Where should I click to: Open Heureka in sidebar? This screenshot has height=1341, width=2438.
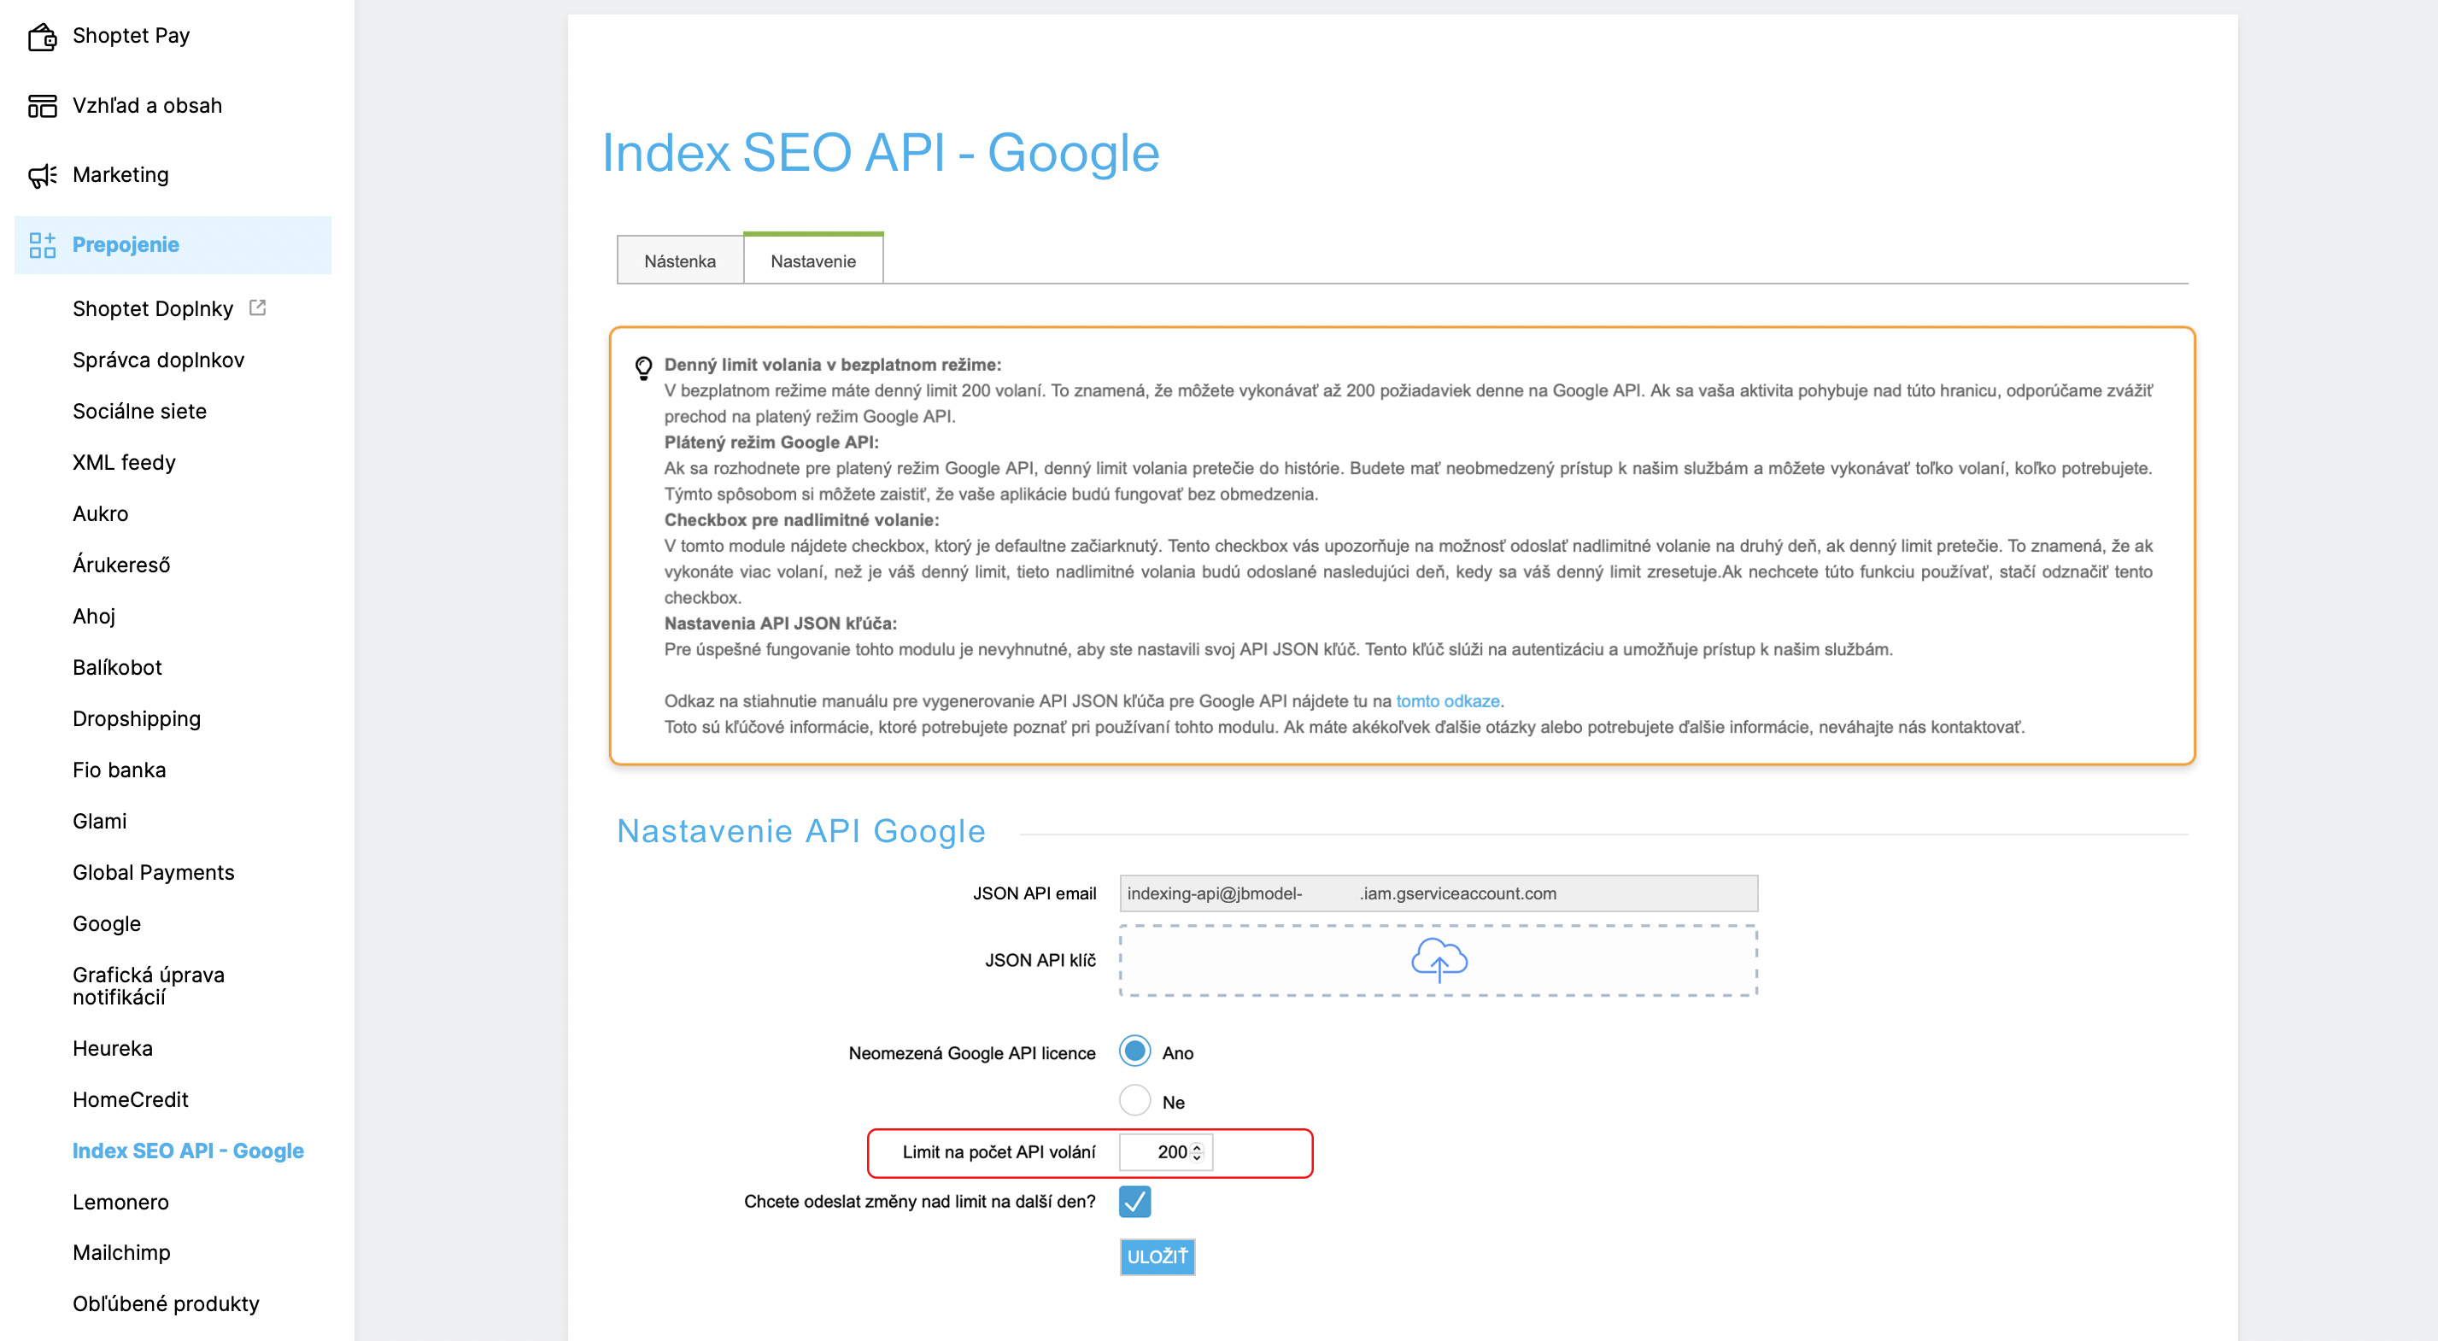pyautogui.click(x=113, y=1049)
